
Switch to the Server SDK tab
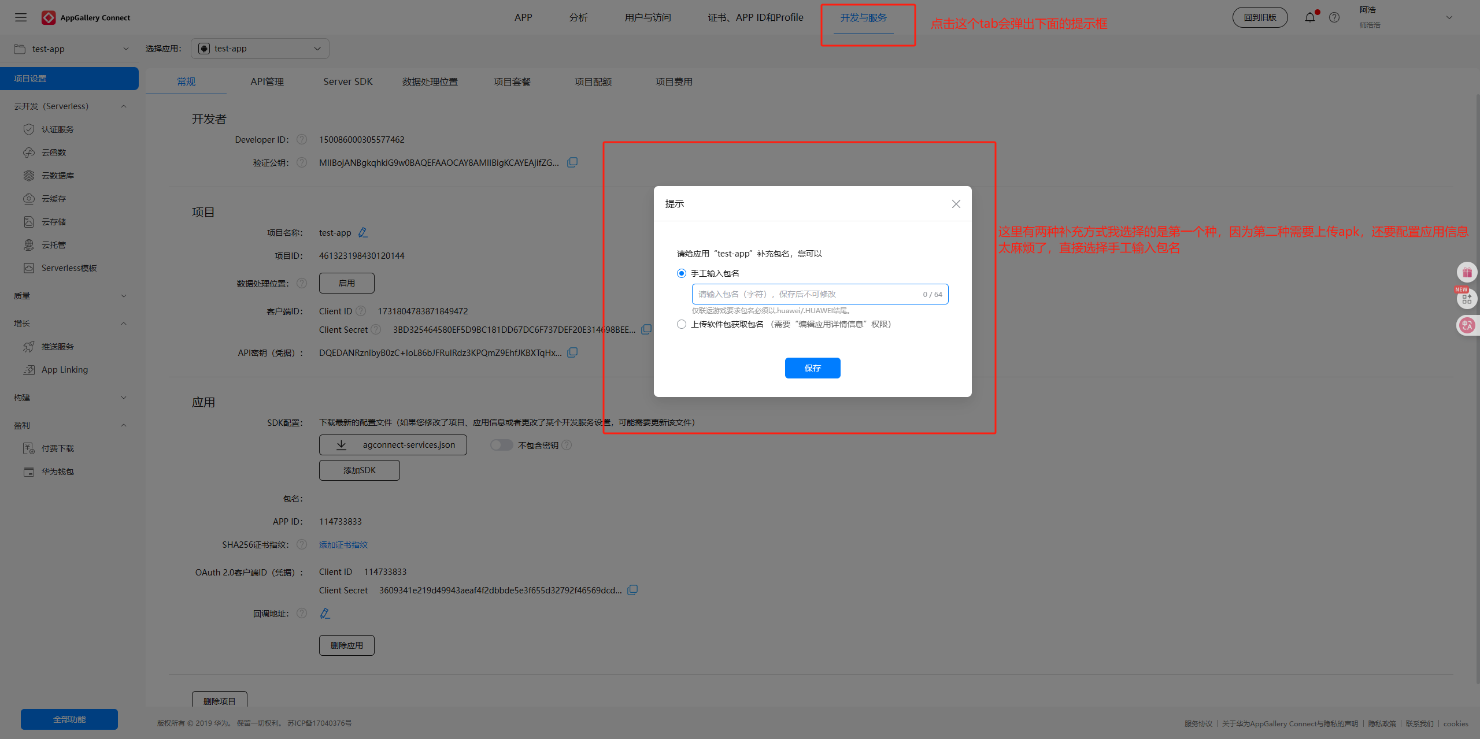pyautogui.click(x=348, y=81)
